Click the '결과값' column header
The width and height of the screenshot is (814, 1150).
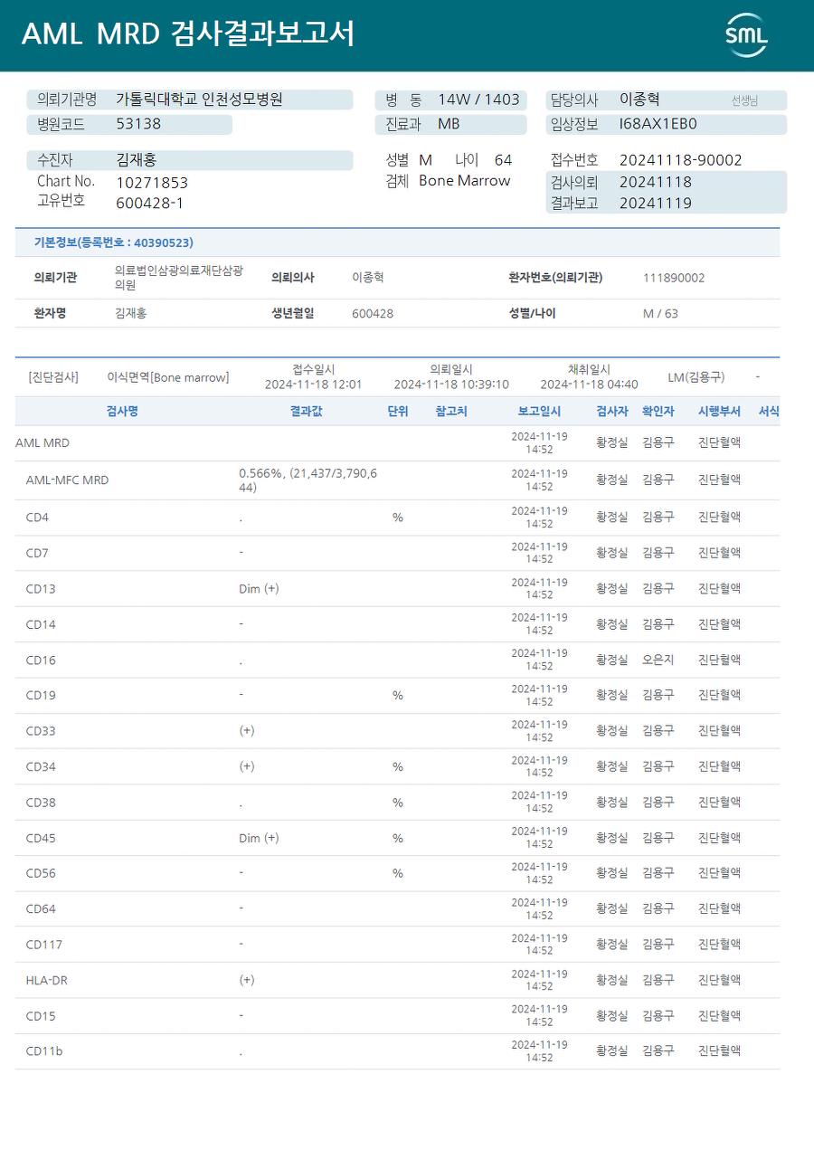pos(306,411)
